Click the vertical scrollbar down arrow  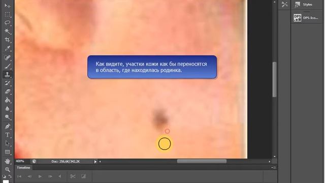click(275, 157)
